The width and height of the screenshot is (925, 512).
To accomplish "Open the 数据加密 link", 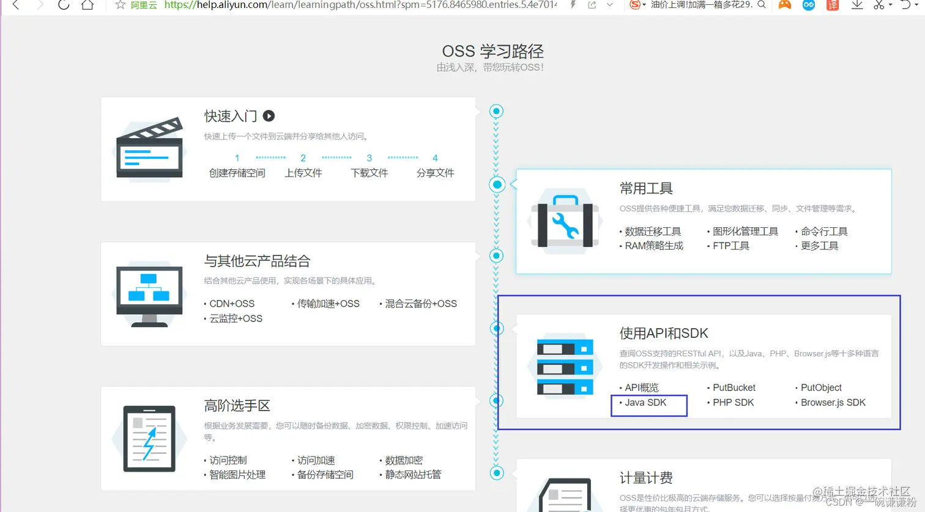I will [x=404, y=460].
